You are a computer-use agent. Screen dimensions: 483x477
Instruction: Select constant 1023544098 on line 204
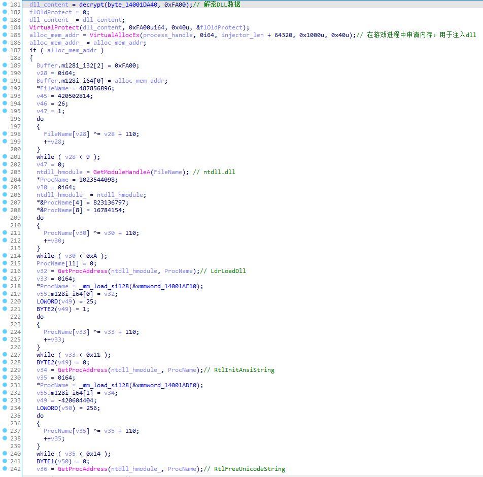(x=97, y=180)
